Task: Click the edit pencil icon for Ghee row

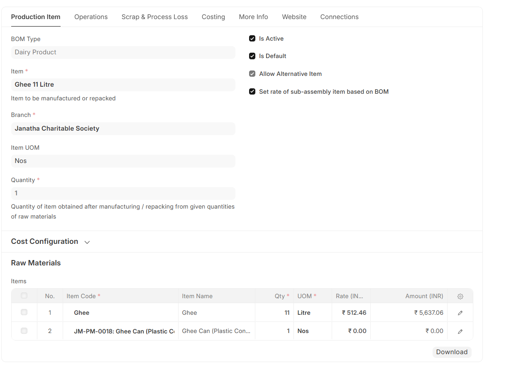Action: (x=460, y=313)
